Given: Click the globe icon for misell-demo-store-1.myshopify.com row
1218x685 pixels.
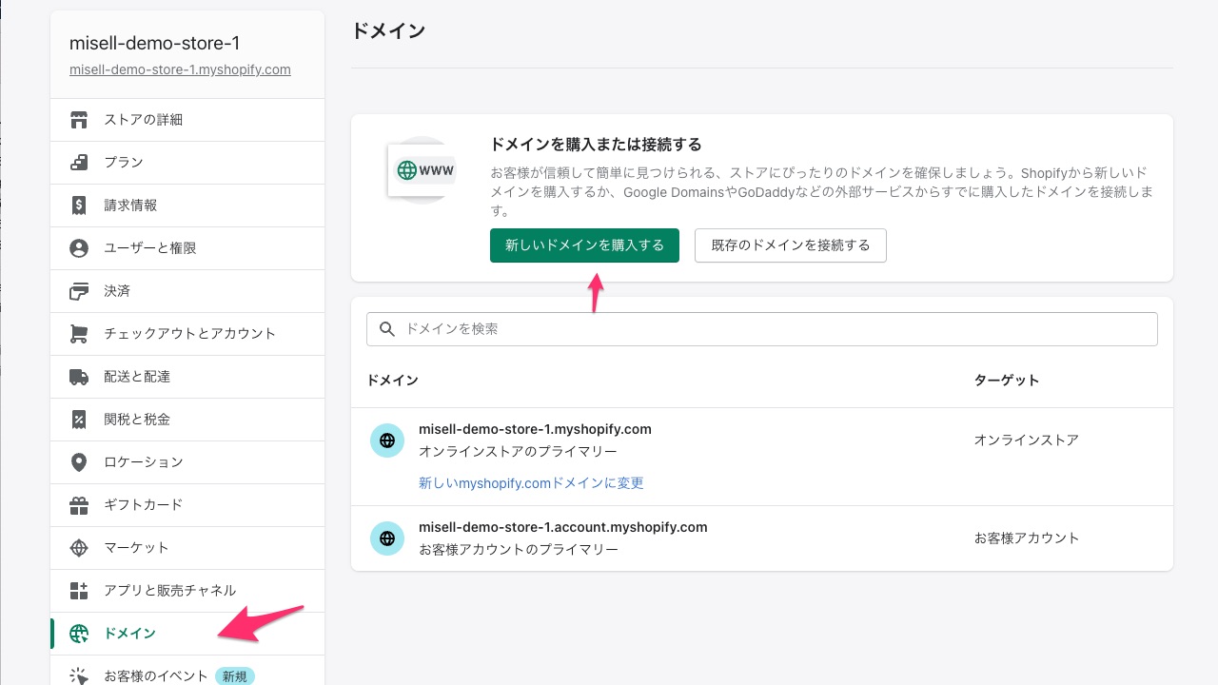Looking at the screenshot, I should pos(387,440).
